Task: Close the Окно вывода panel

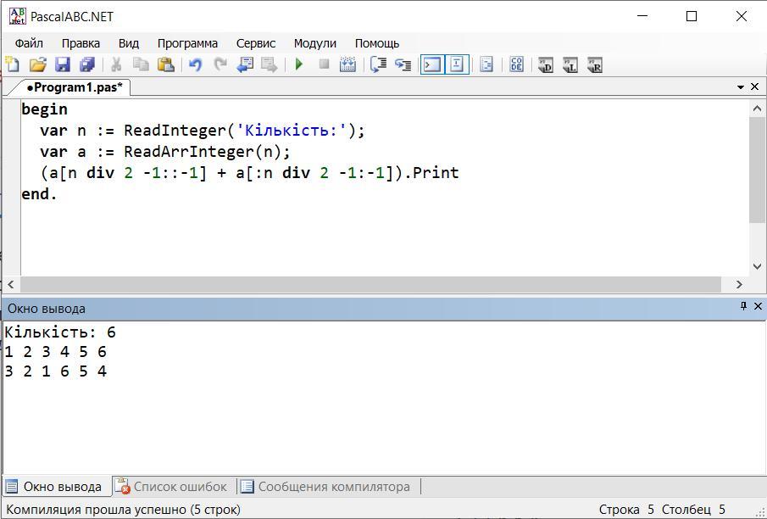Action: coord(758,306)
